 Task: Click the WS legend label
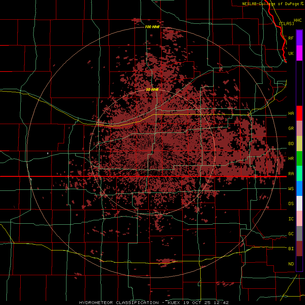pyautogui.click(x=291, y=188)
